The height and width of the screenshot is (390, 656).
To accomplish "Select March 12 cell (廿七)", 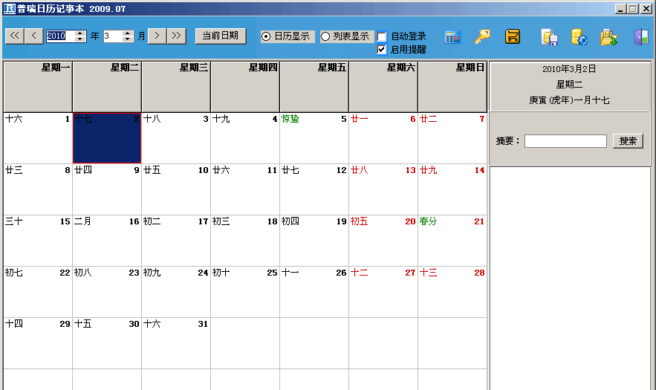I will tap(314, 189).
